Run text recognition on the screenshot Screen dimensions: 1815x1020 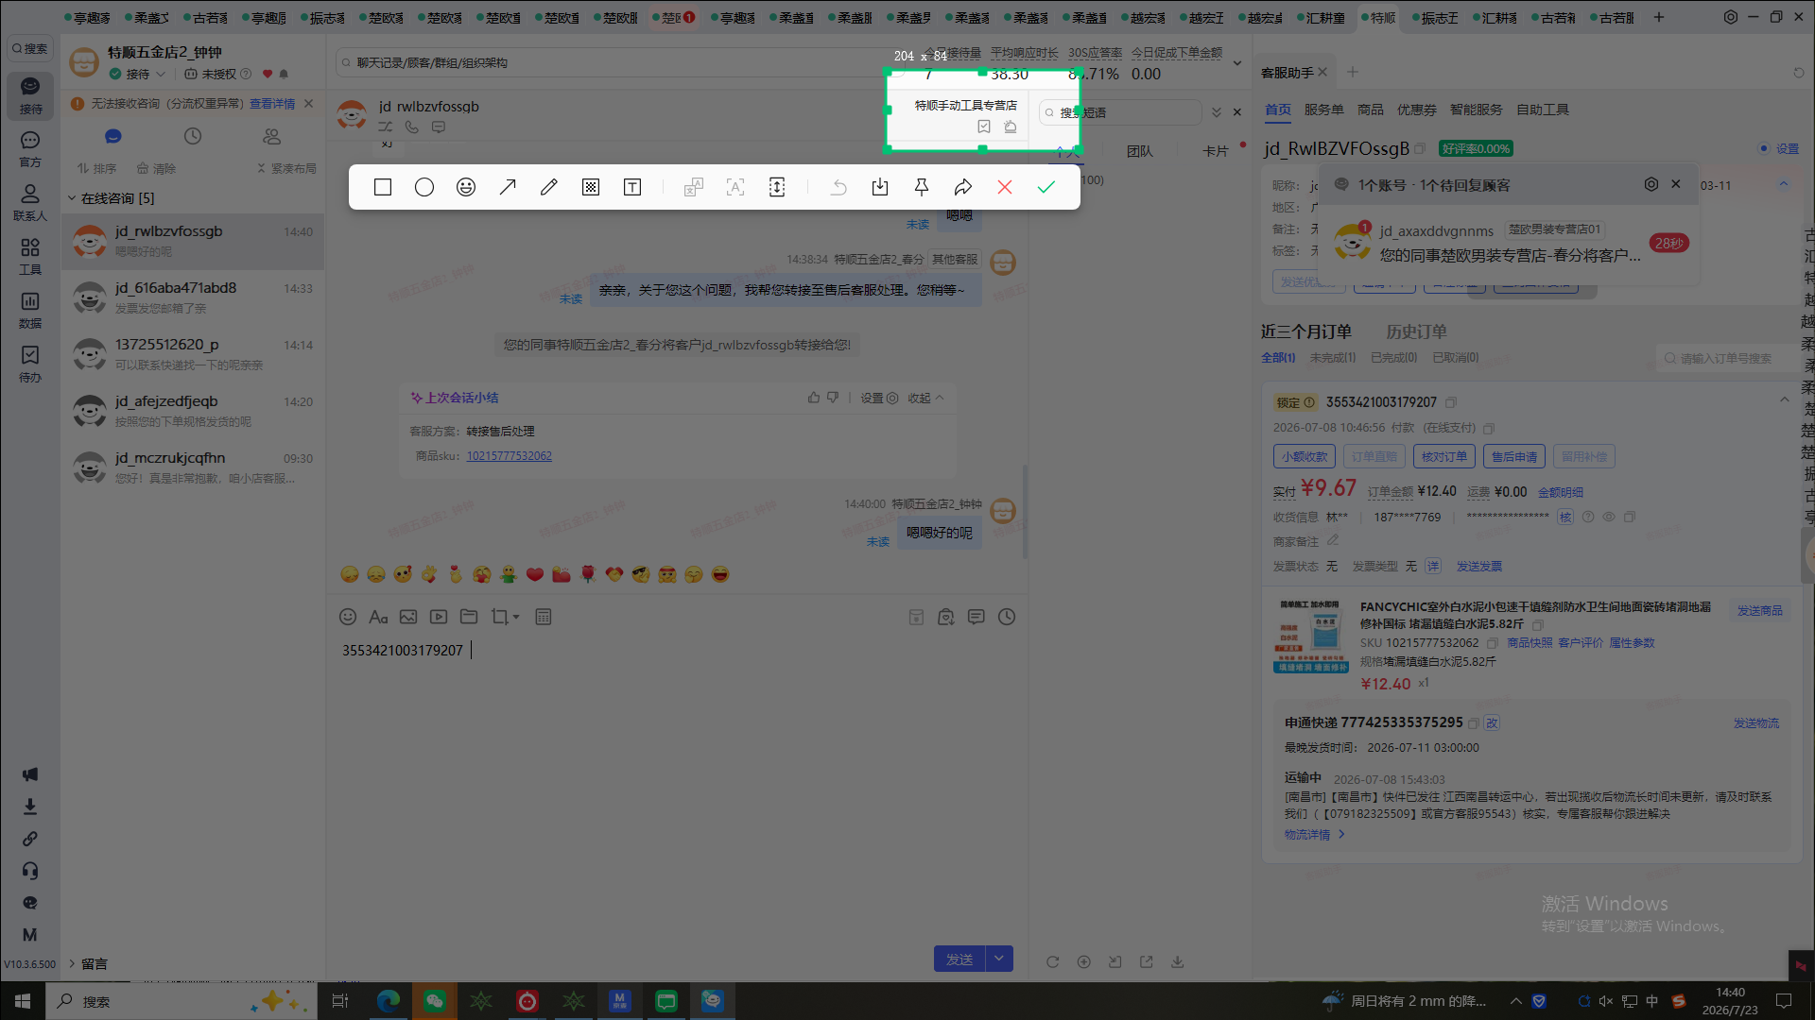(735, 187)
